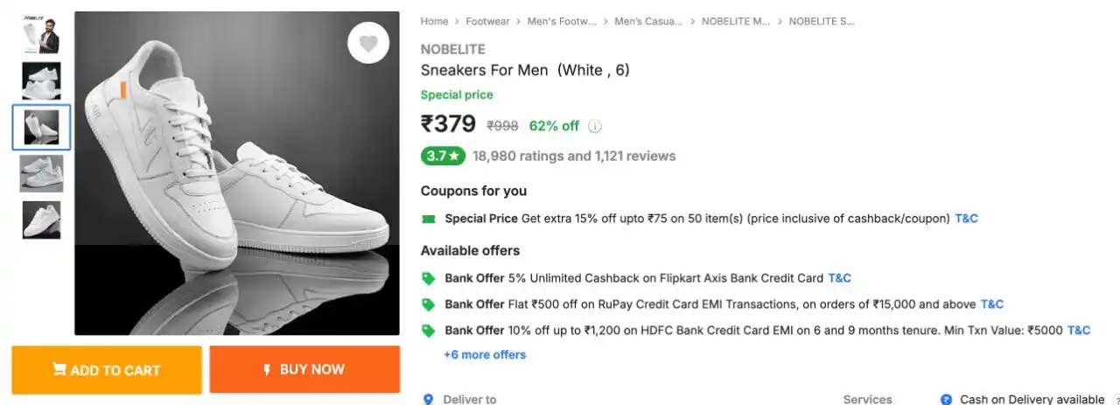The image size is (1120, 405).
Task: Click the green coupon icon beside Special Price
Action: pyautogui.click(x=428, y=219)
